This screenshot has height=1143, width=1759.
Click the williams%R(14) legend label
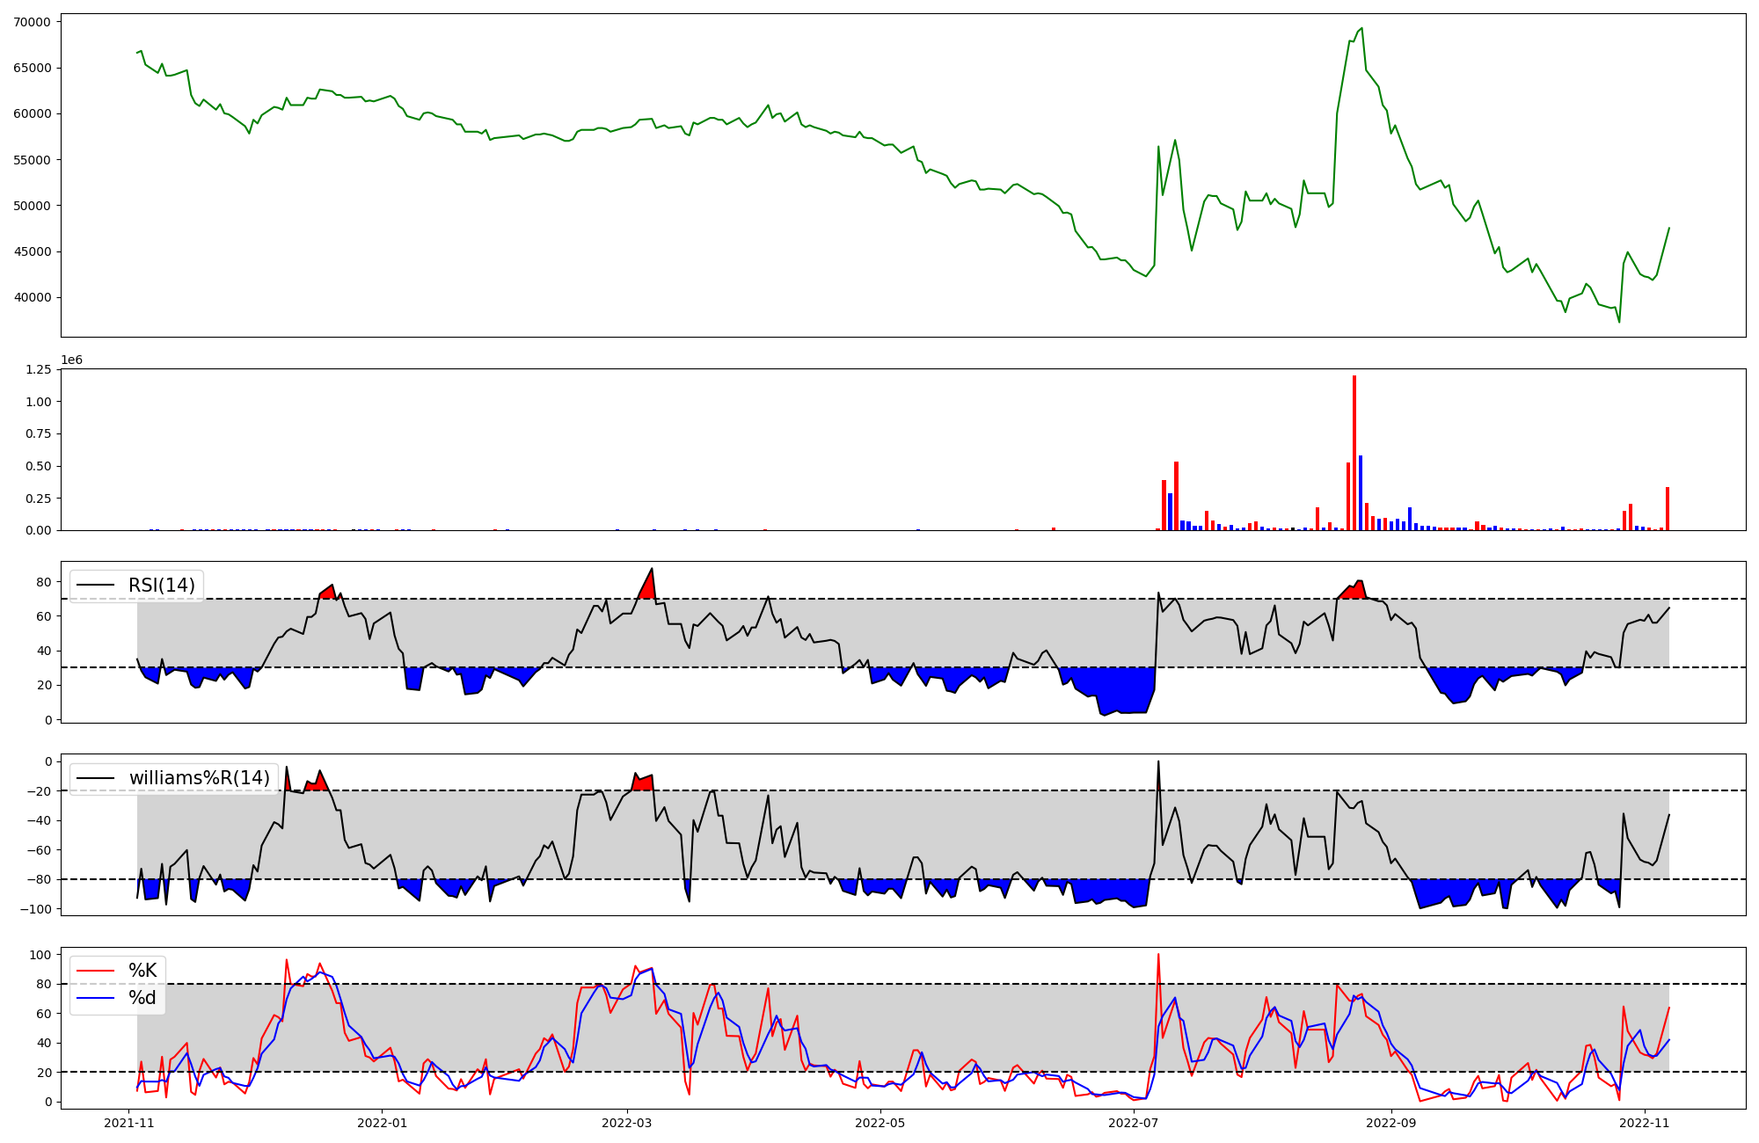[199, 778]
